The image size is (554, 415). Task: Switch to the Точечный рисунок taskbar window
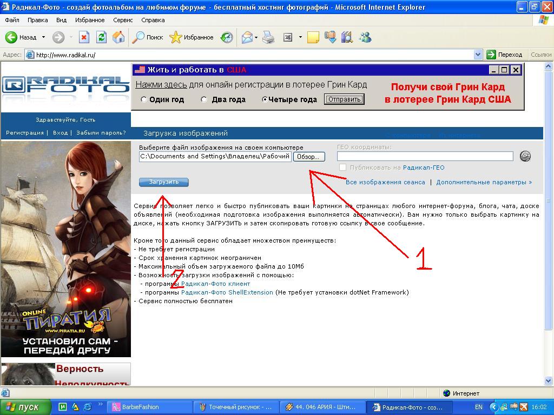point(236,407)
